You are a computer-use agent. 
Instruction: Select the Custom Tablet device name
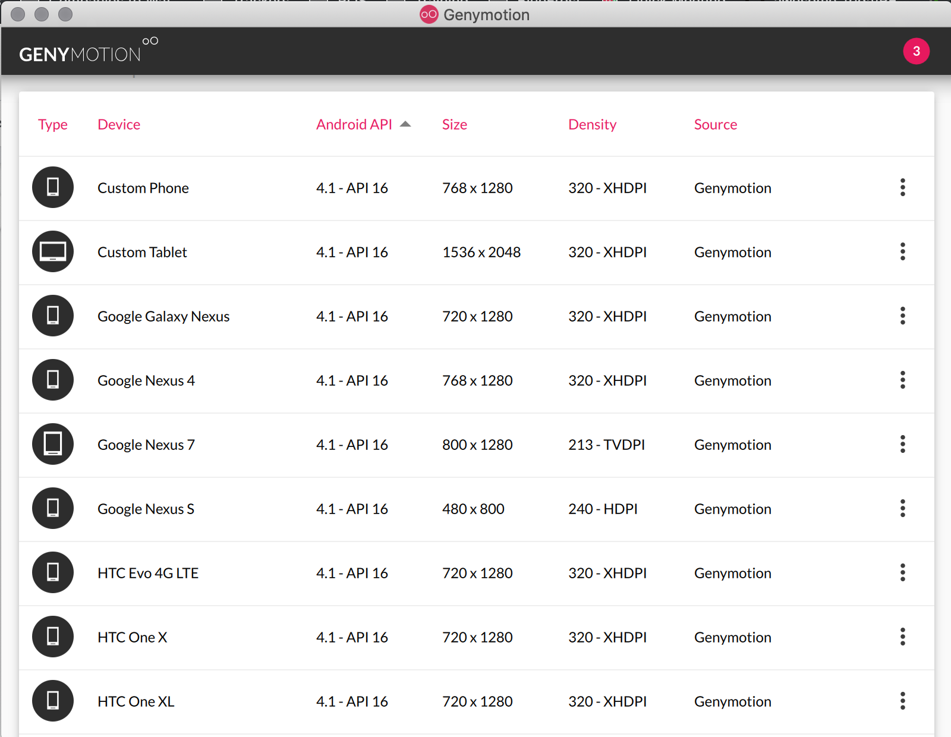(x=142, y=252)
